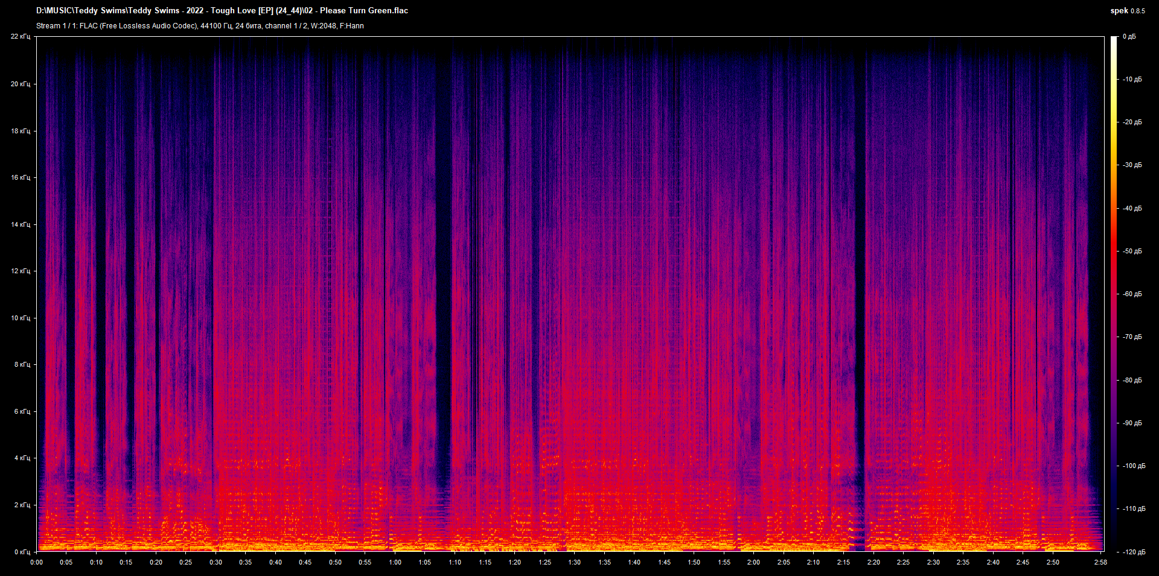Click the -20 дБ level label
Viewport: 1159px width, 576px height.
pos(1132,122)
